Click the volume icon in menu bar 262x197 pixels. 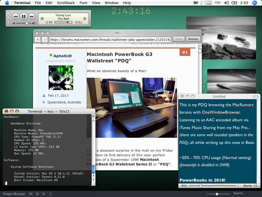tap(226, 3)
